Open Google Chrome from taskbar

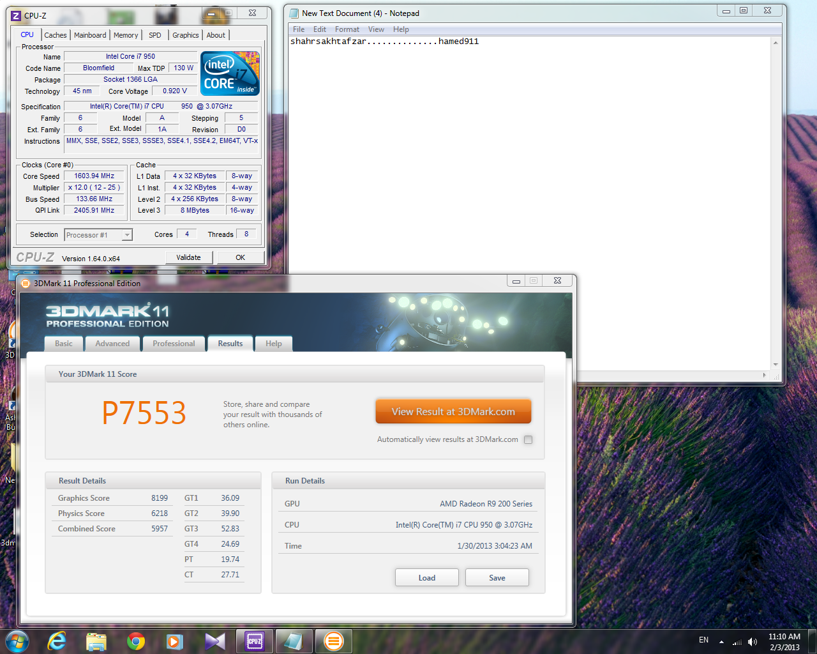coord(135,641)
